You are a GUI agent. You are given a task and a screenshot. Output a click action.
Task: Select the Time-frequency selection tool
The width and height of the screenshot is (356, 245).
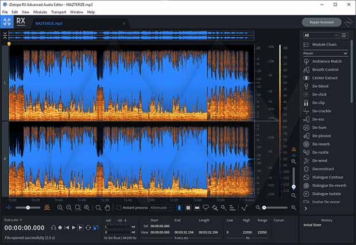(x=188, y=208)
